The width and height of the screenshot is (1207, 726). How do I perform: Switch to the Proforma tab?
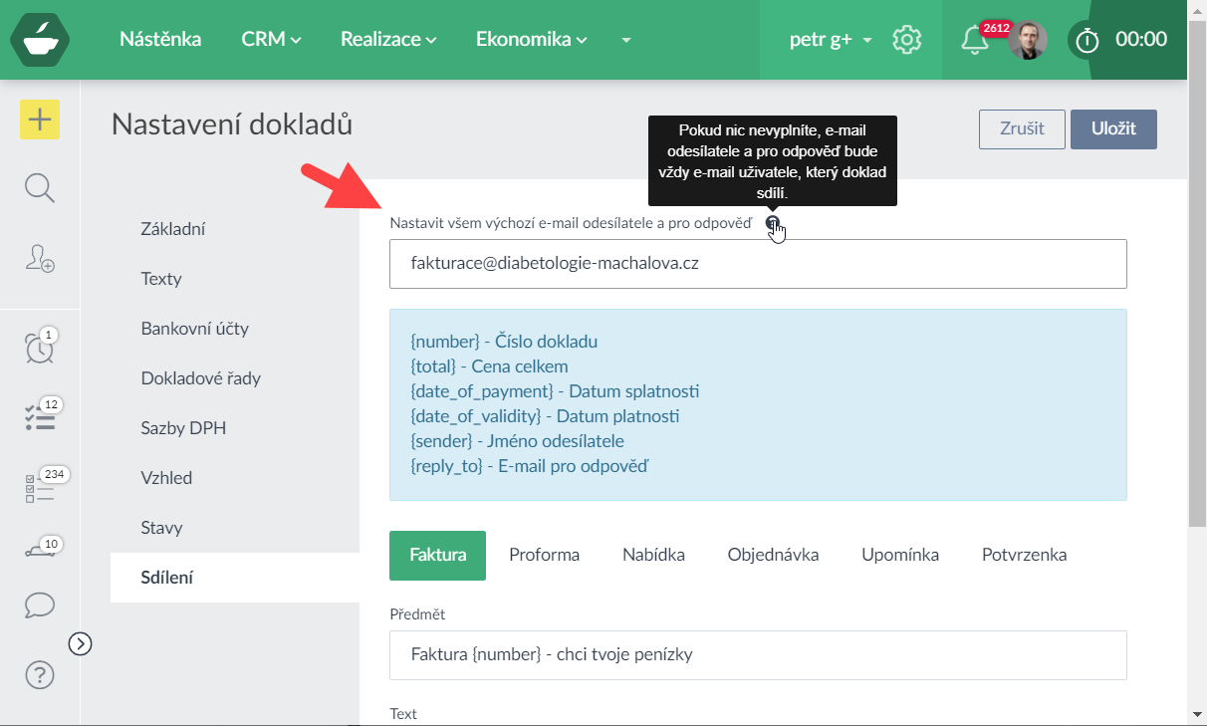point(544,555)
